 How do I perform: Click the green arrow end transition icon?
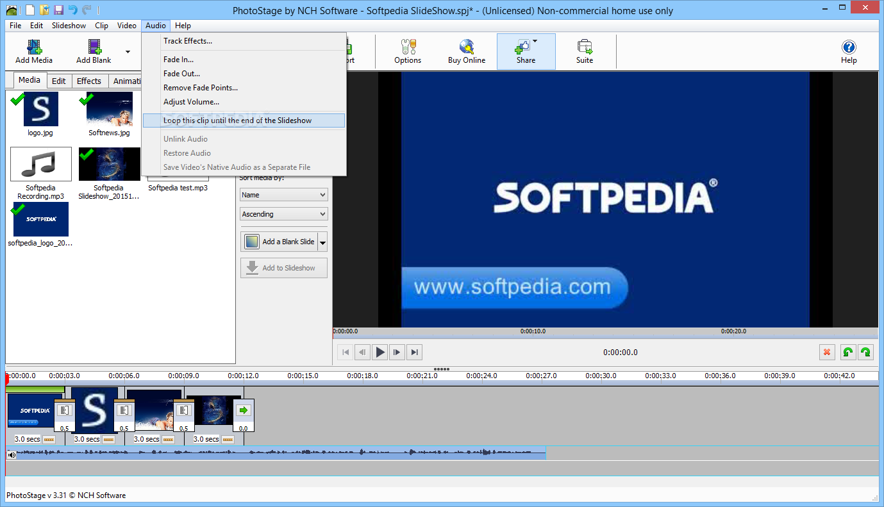[243, 410]
